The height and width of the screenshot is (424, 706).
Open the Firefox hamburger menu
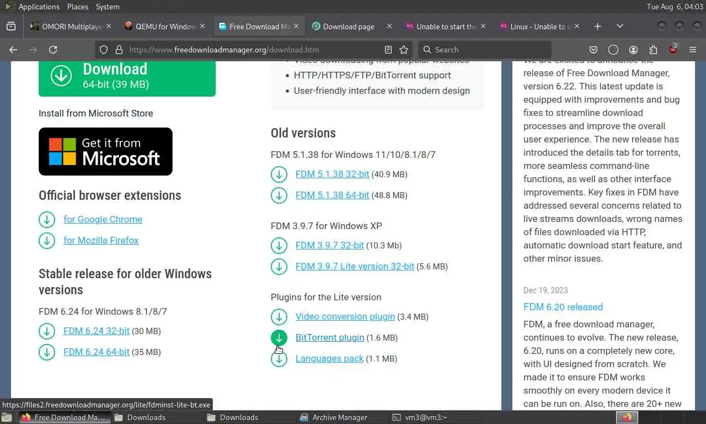click(x=693, y=50)
